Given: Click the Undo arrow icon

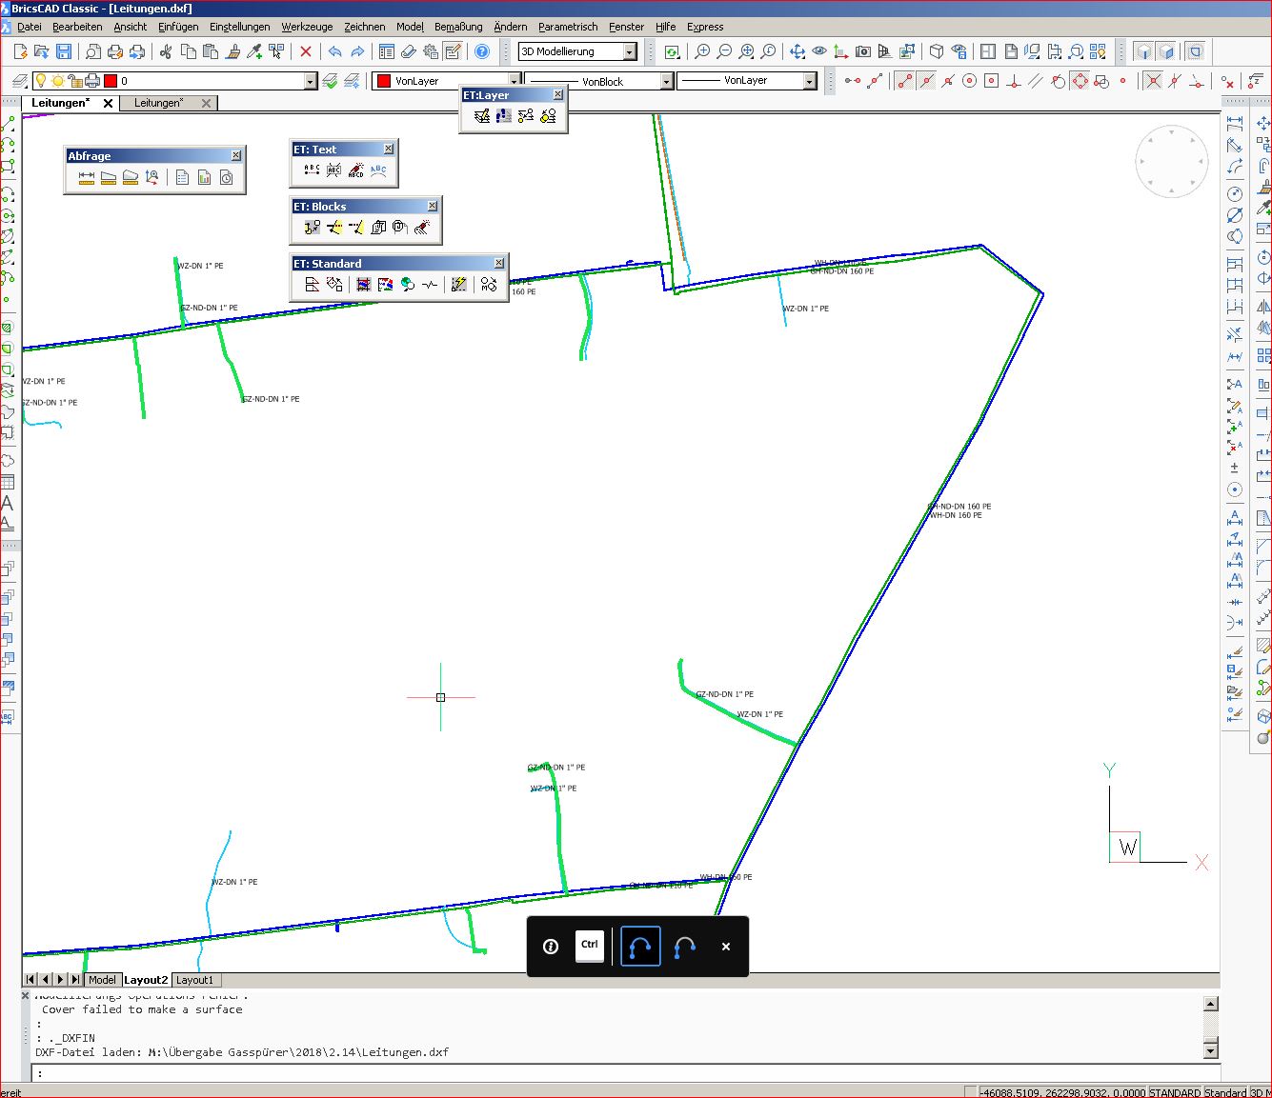Looking at the screenshot, I should [x=334, y=51].
